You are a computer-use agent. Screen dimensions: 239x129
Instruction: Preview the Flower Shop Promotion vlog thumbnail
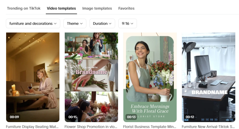coord(91,77)
